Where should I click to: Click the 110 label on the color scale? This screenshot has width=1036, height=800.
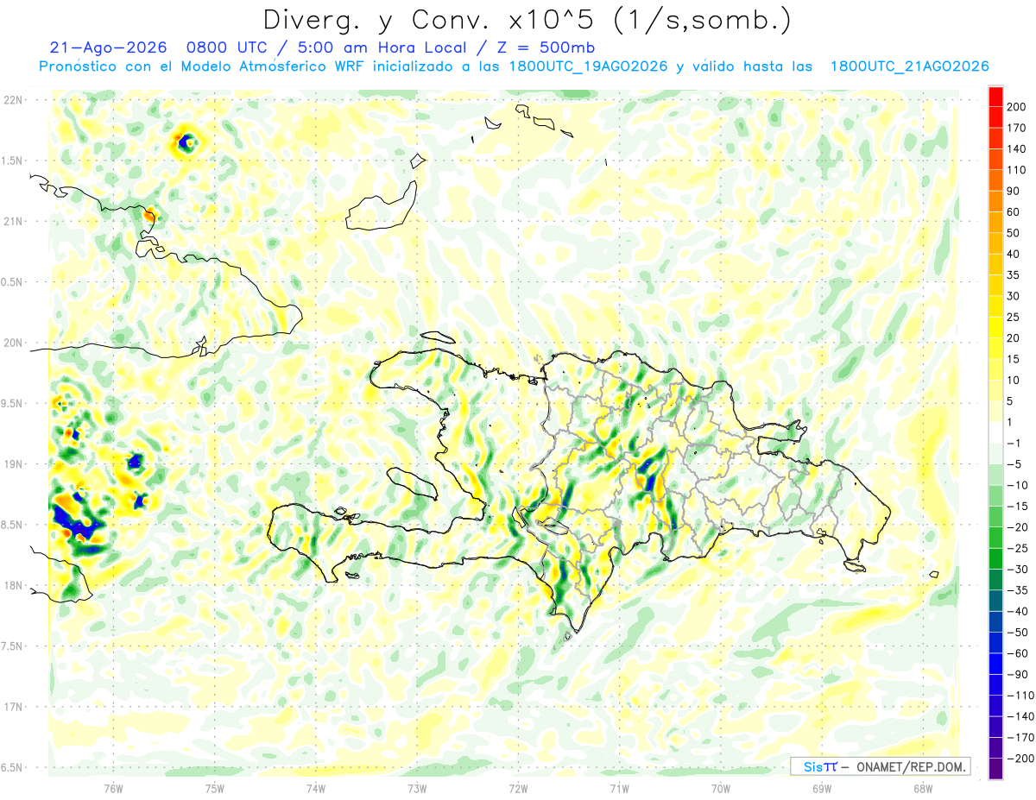[x=1015, y=170]
